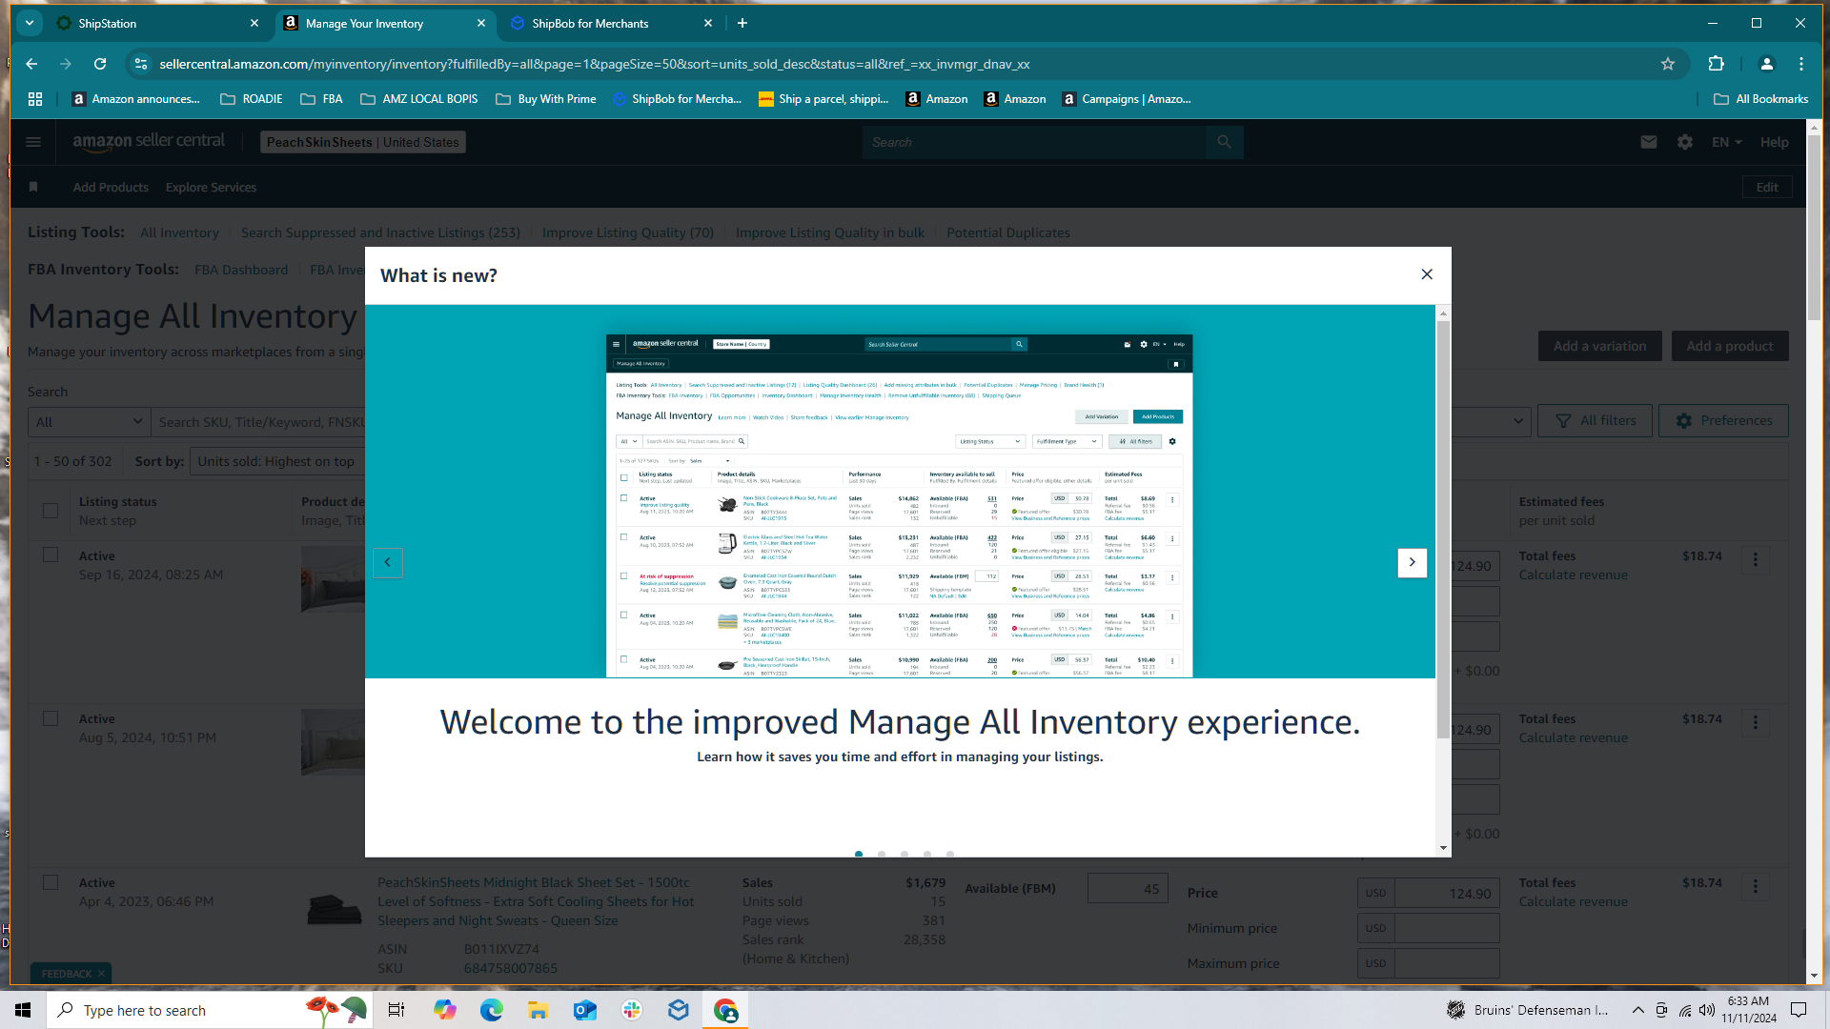Click the Amazon Seller Central logo
1830x1029 pixels.
tap(149, 141)
